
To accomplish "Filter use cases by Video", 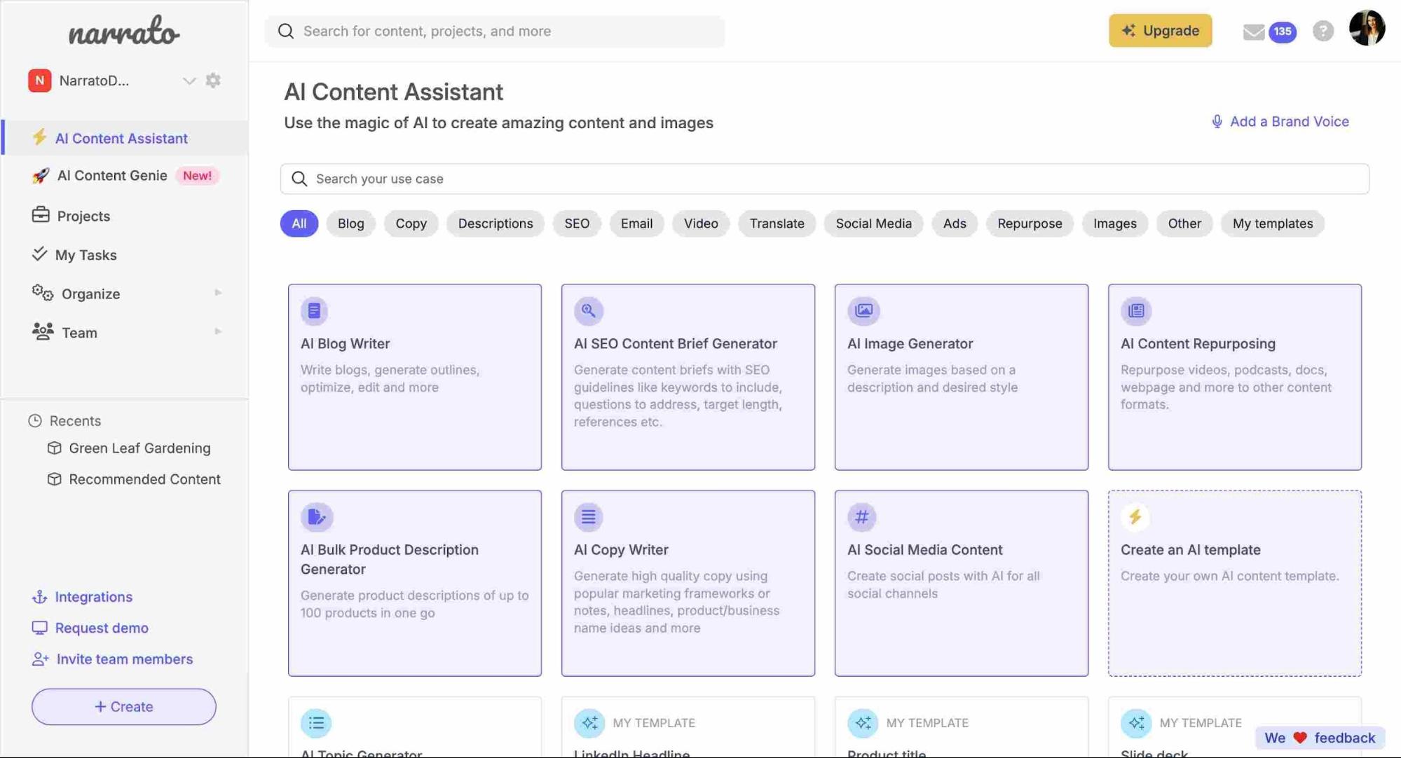I will (701, 223).
